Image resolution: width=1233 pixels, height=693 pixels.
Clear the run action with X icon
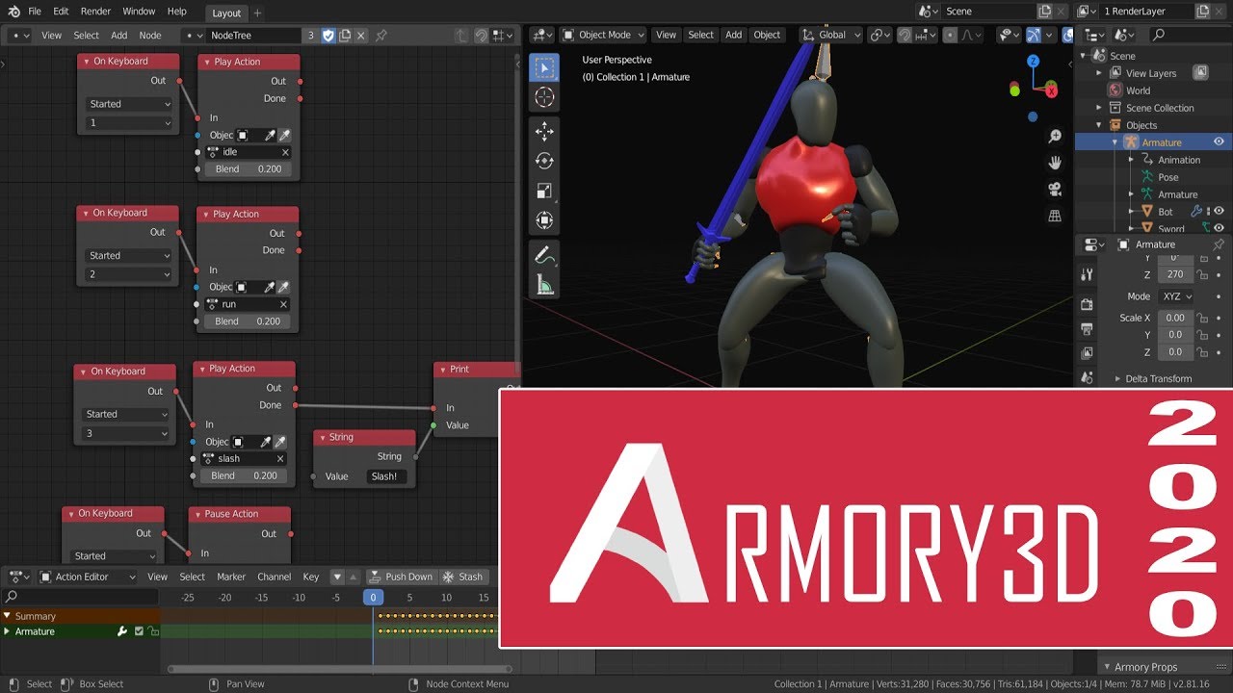tap(283, 304)
